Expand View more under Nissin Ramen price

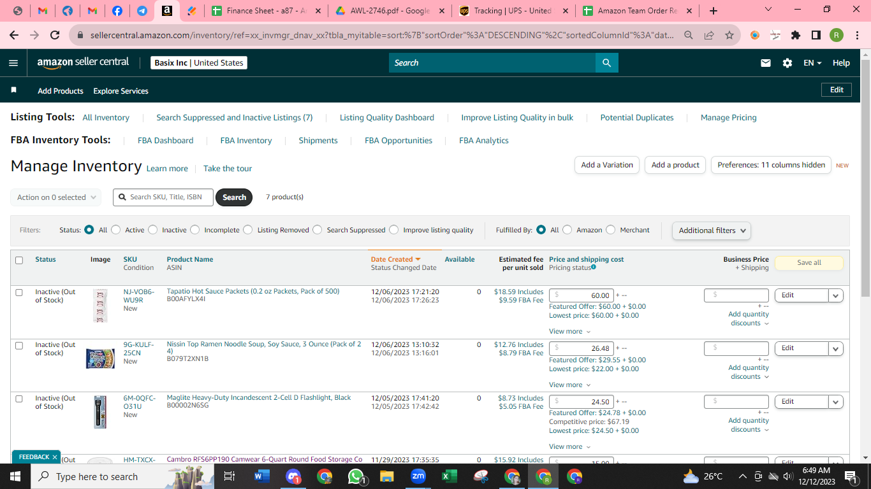pos(569,385)
